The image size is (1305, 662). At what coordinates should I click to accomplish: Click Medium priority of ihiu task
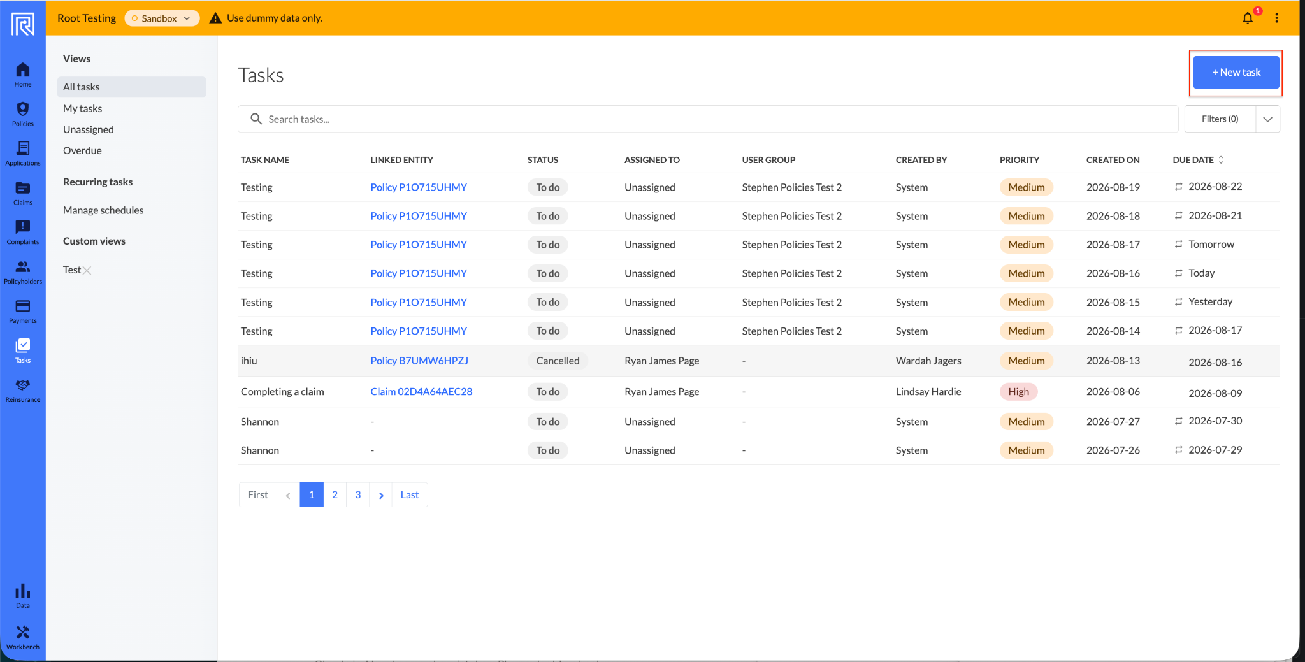[1027, 361]
